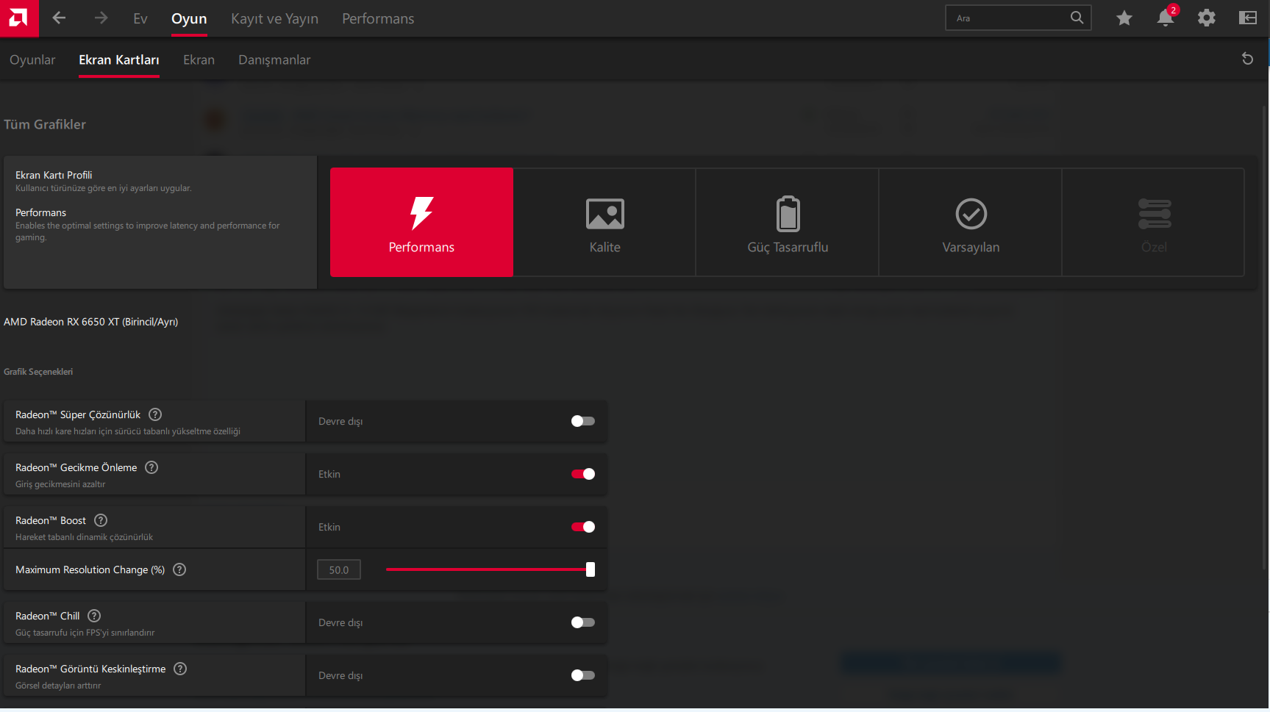Click the Maximum Resolution Change value box
The height and width of the screenshot is (712, 1270).
click(339, 569)
